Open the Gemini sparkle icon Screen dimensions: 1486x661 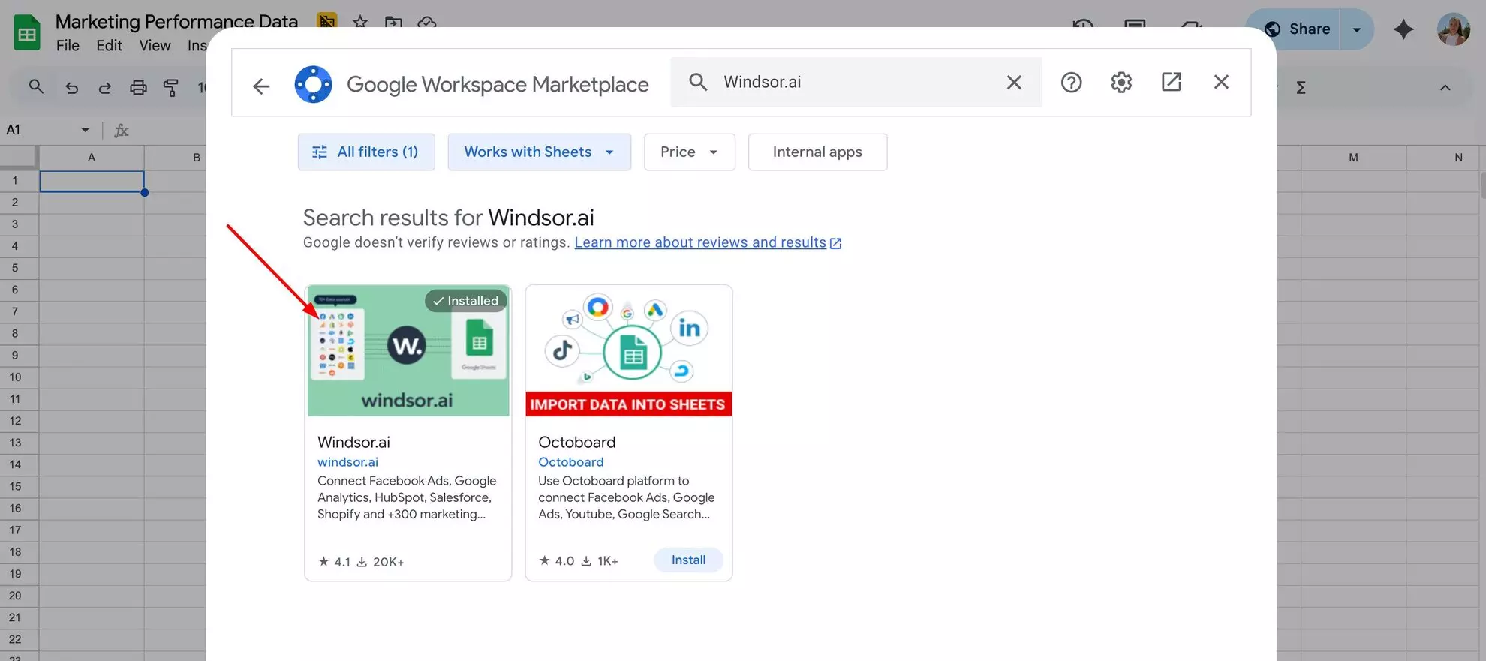coord(1403,29)
